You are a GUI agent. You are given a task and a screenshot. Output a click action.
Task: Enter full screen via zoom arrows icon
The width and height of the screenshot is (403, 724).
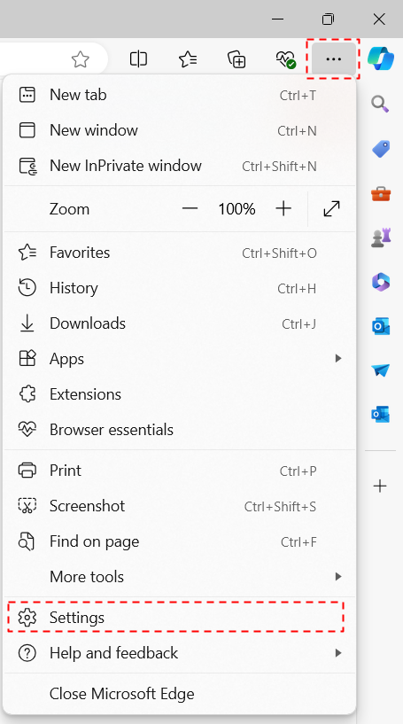(331, 209)
